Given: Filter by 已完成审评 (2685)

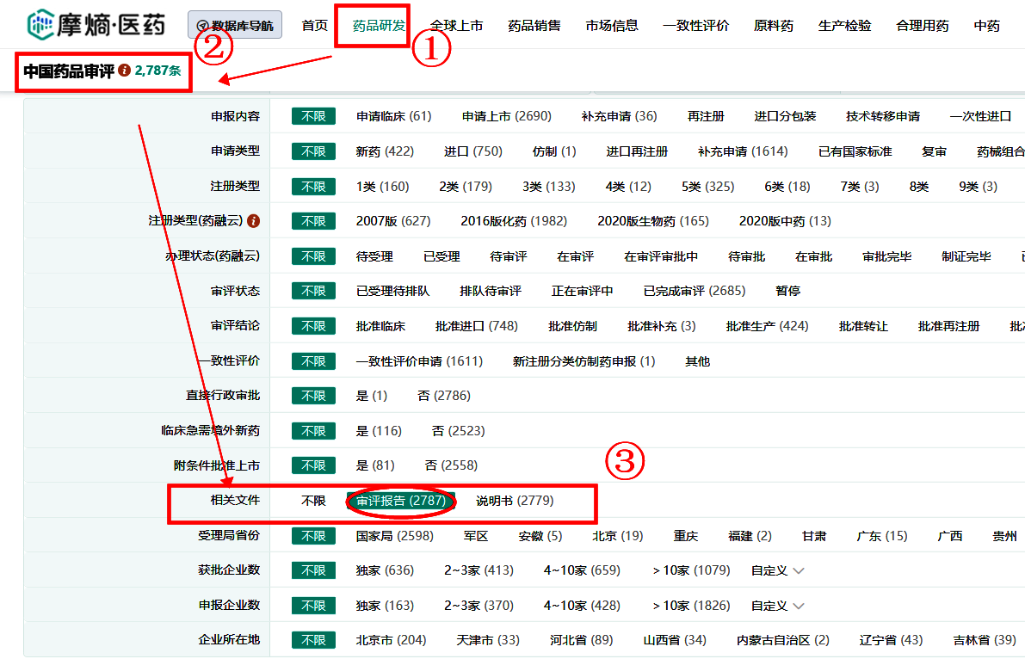Looking at the screenshot, I should click(695, 291).
